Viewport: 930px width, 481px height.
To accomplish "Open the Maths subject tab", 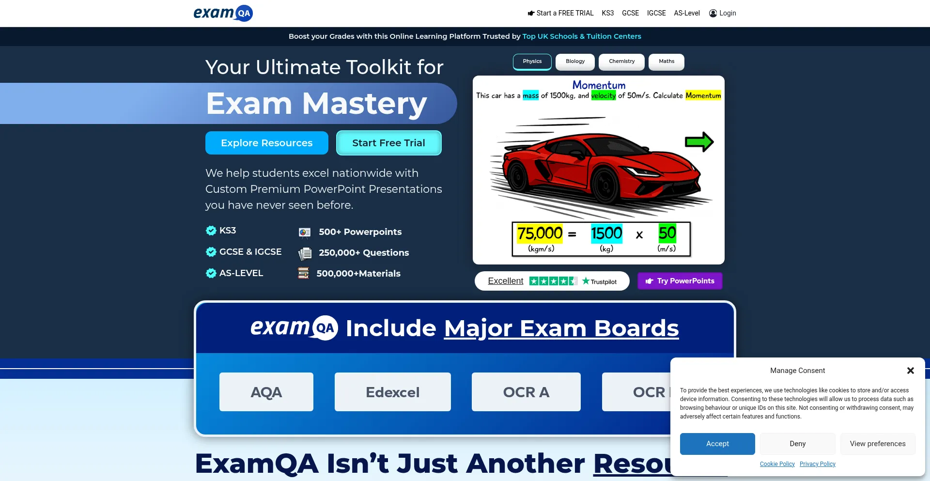I will [x=666, y=62].
